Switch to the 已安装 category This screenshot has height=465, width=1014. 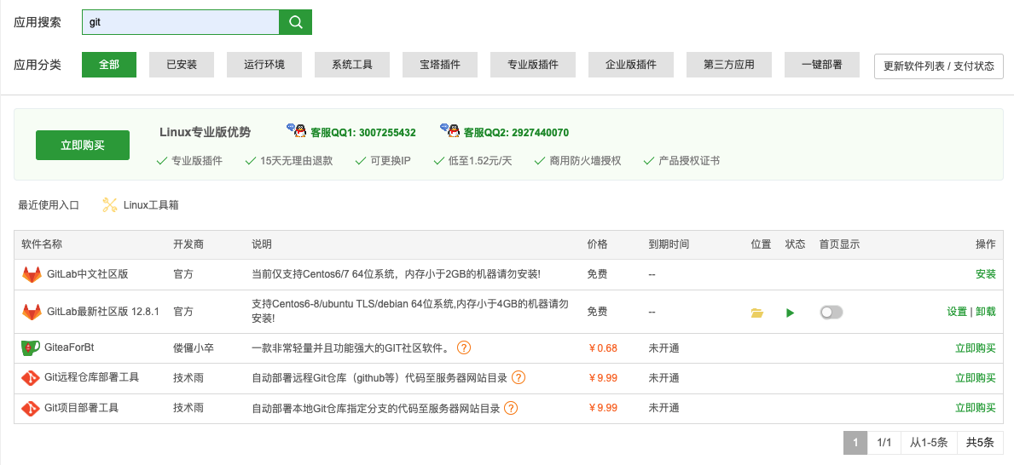(x=182, y=65)
